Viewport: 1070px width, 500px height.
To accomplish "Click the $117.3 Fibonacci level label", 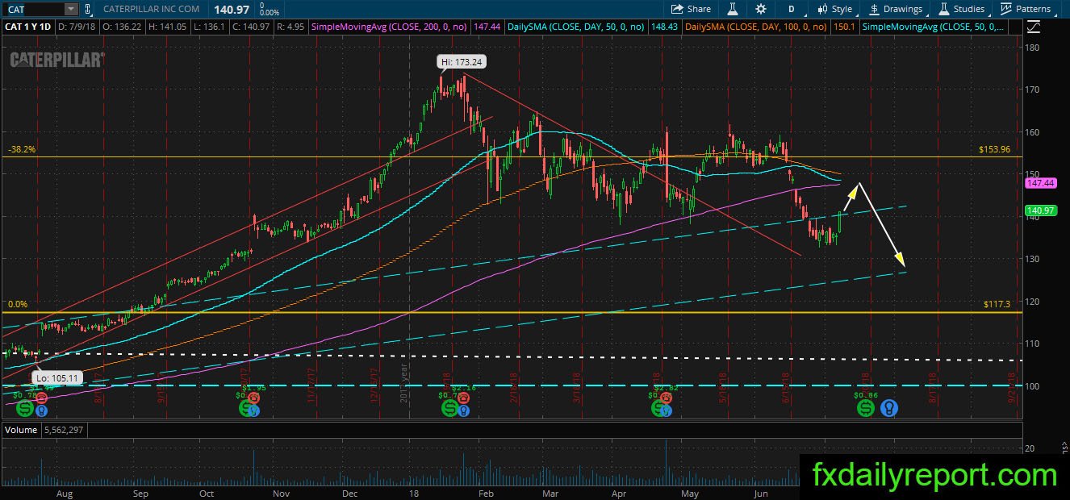I will (x=997, y=305).
